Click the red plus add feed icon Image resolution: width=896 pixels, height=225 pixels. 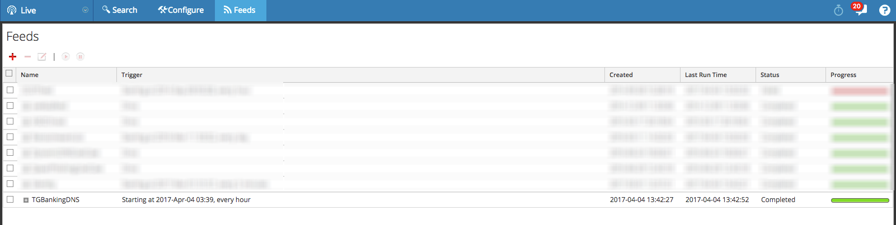[12, 56]
